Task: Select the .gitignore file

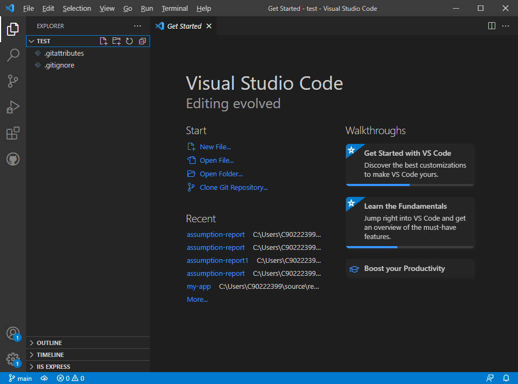Action: click(59, 65)
